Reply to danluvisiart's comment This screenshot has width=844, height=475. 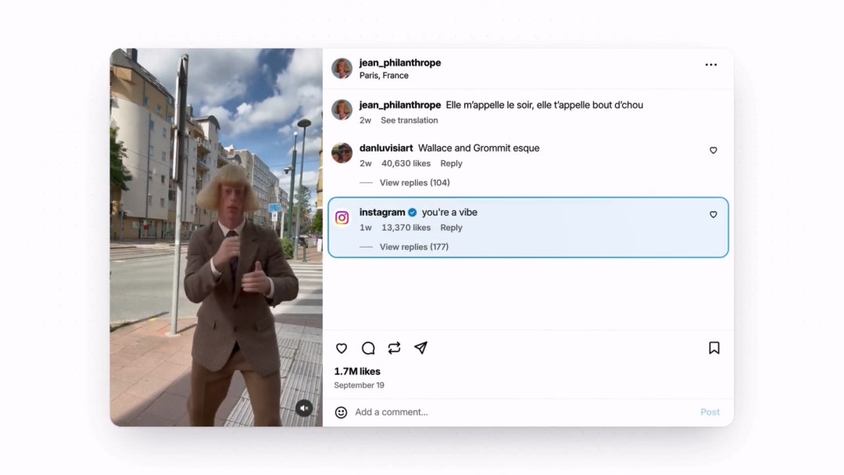click(x=451, y=163)
